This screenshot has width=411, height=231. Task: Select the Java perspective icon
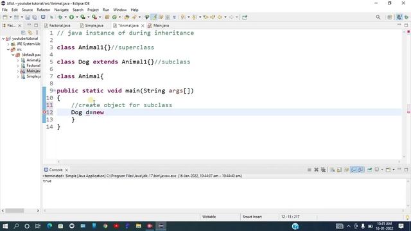point(399,17)
